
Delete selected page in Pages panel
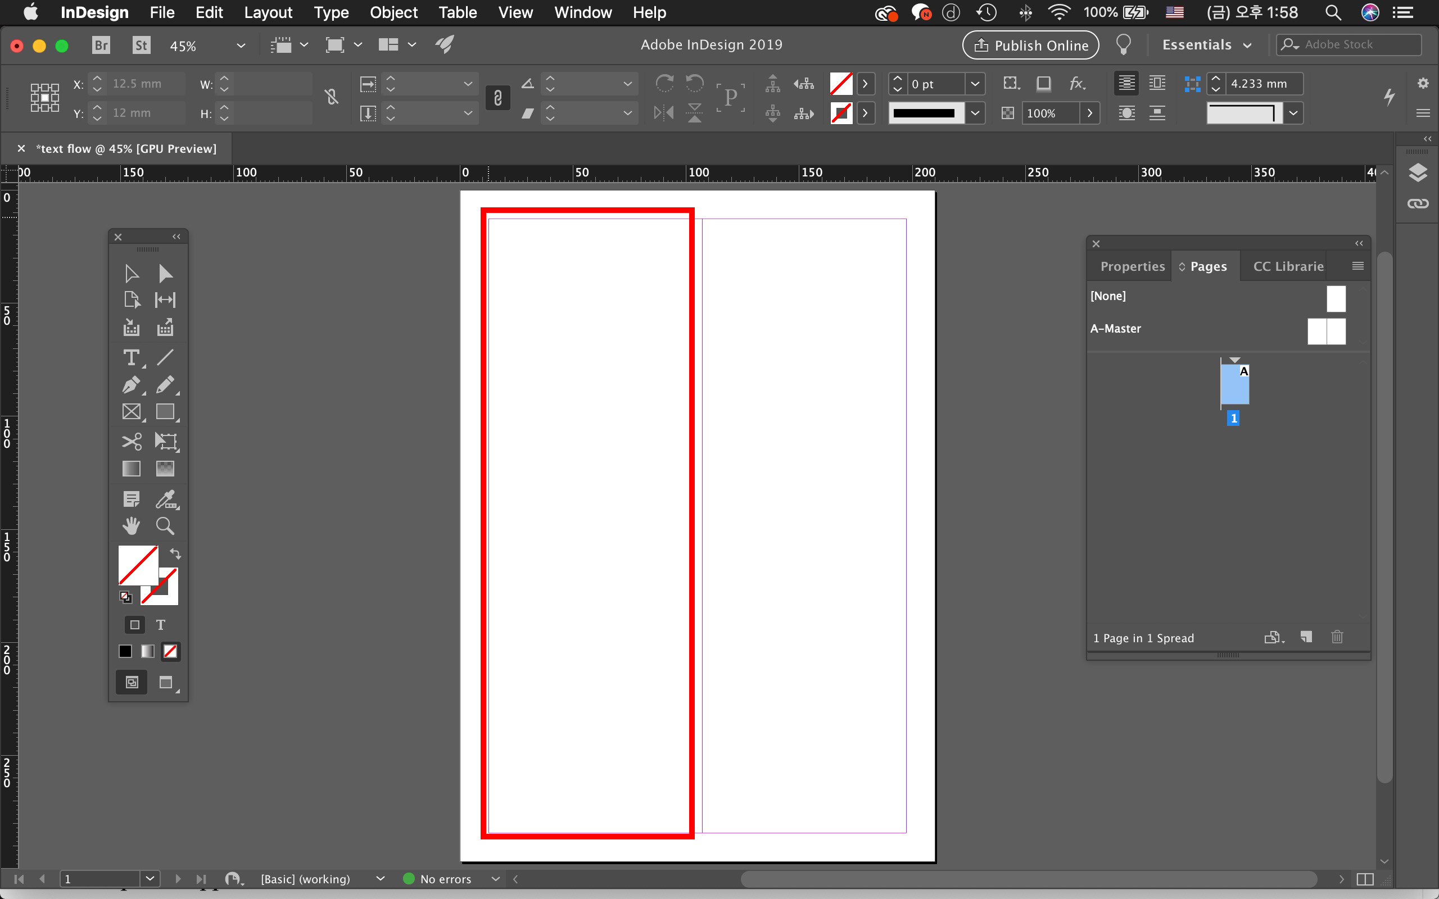pos(1337,637)
